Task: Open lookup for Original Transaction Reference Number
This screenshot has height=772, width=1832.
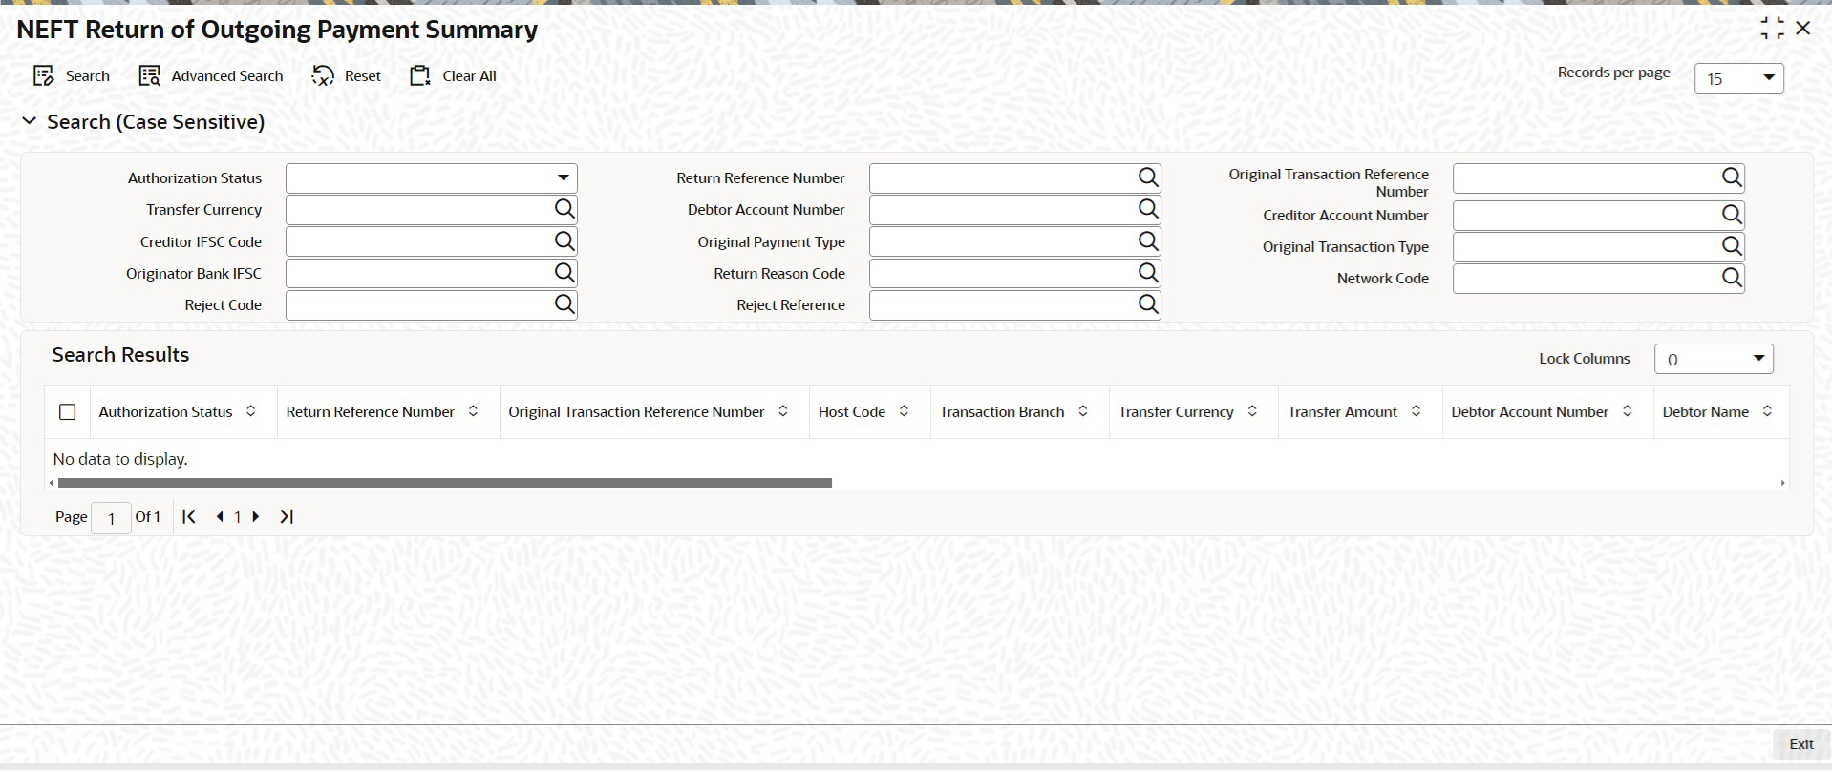Action: 1732,177
